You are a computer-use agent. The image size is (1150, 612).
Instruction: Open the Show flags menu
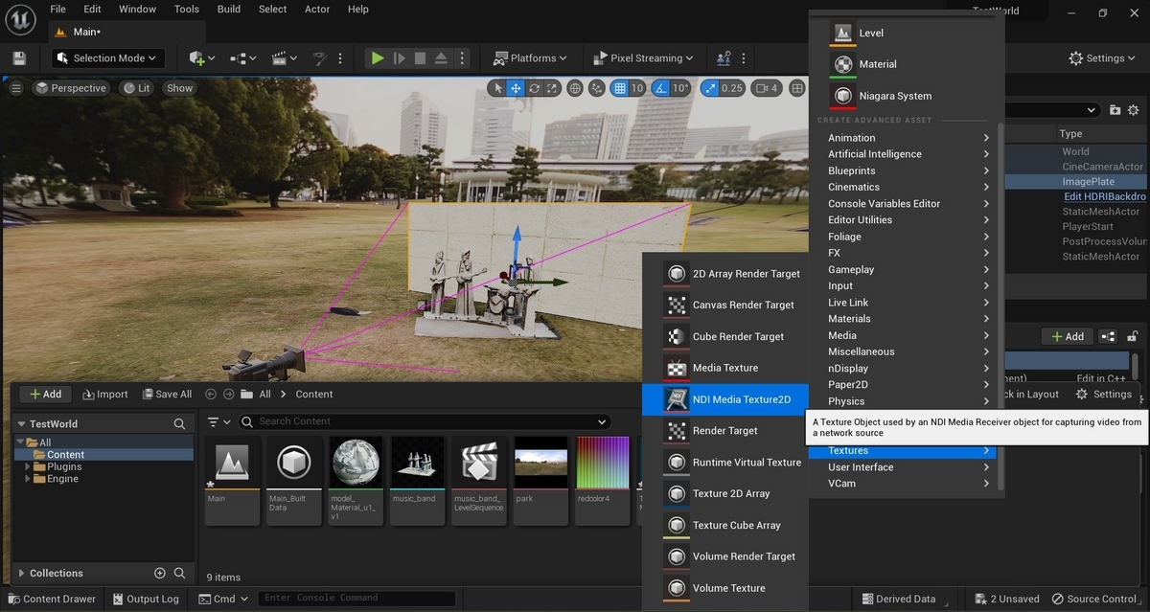pos(179,88)
